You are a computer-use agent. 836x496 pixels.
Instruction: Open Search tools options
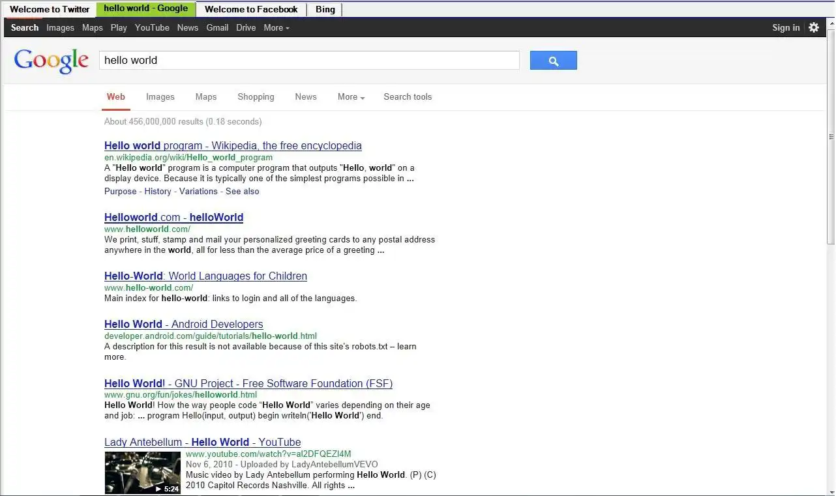[x=408, y=96]
